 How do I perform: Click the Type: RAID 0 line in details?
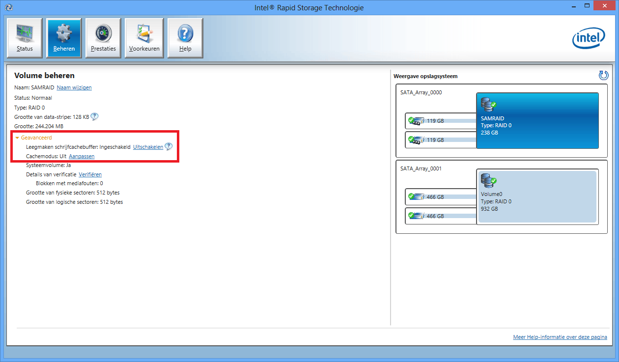click(29, 107)
